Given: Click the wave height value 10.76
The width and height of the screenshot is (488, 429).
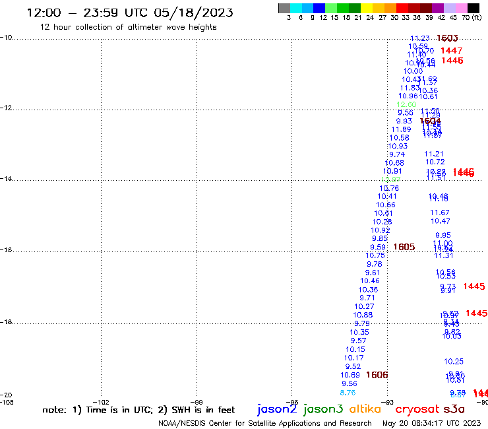Looking at the screenshot, I should click(389, 188).
